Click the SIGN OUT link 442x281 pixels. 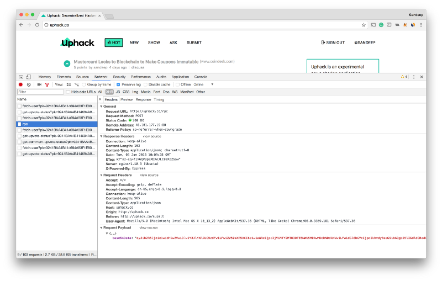[x=333, y=43]
